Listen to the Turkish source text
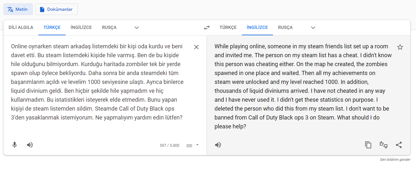416x170 pixels. (30, 145)
